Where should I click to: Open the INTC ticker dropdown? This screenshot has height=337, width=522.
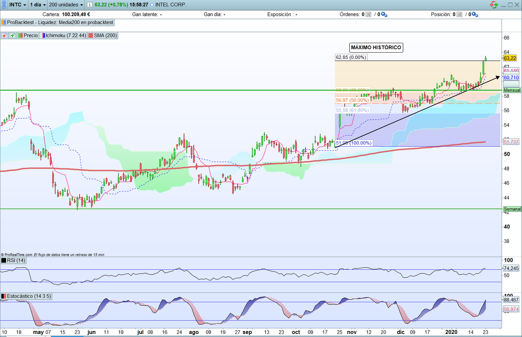tap(18, 5)
